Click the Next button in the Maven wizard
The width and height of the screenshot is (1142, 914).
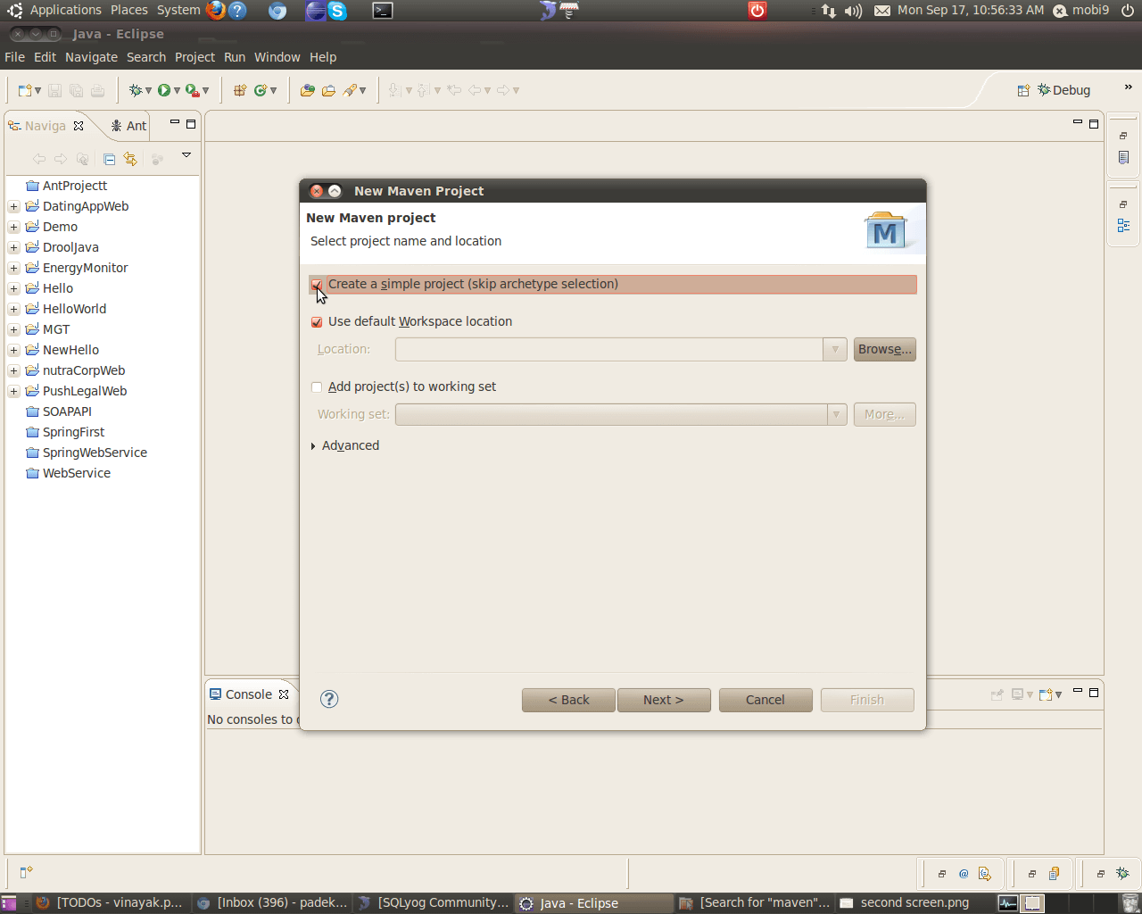[x=664, y=700]
